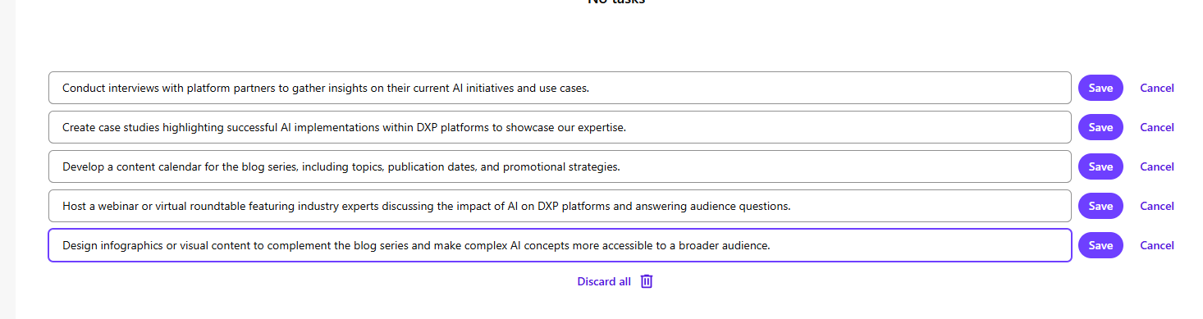The image size is (1203, 319).
Task: Cancel the design infographics task
Action: (x=1157, y=245)
